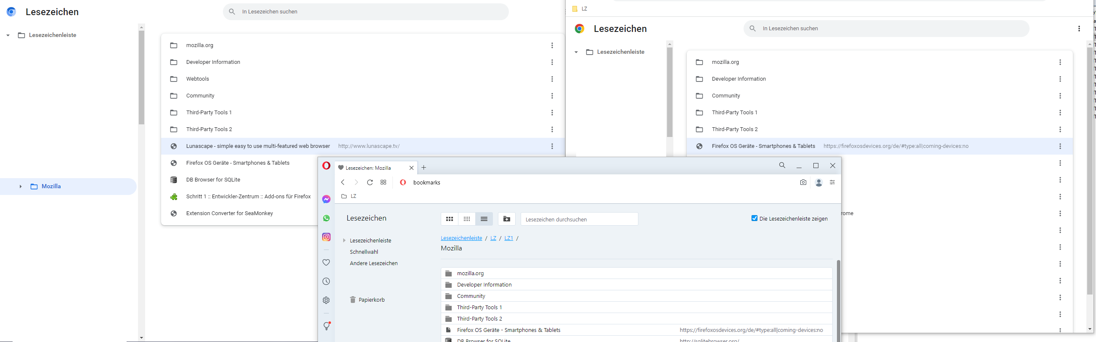The width and height of the screenshot is (1096, 342).
Task: Open Papierkorb in Opera bookmarks
Action: [x=371, y=300]
